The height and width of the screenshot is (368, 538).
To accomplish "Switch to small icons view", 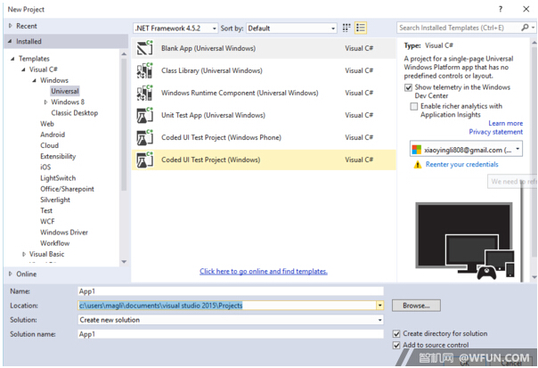I will click(x=347, y=29).
